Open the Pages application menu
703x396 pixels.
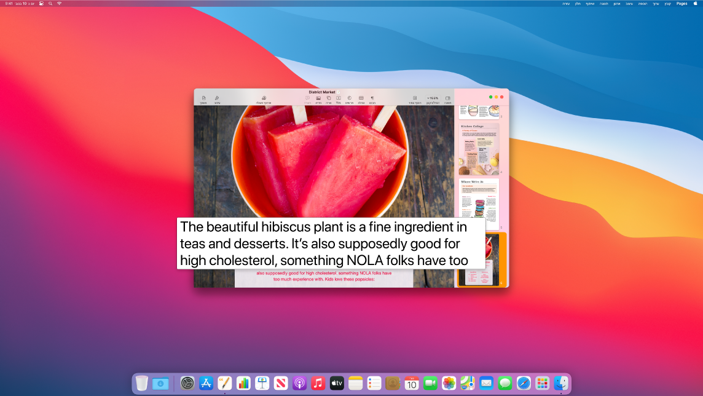click(681, 4)
